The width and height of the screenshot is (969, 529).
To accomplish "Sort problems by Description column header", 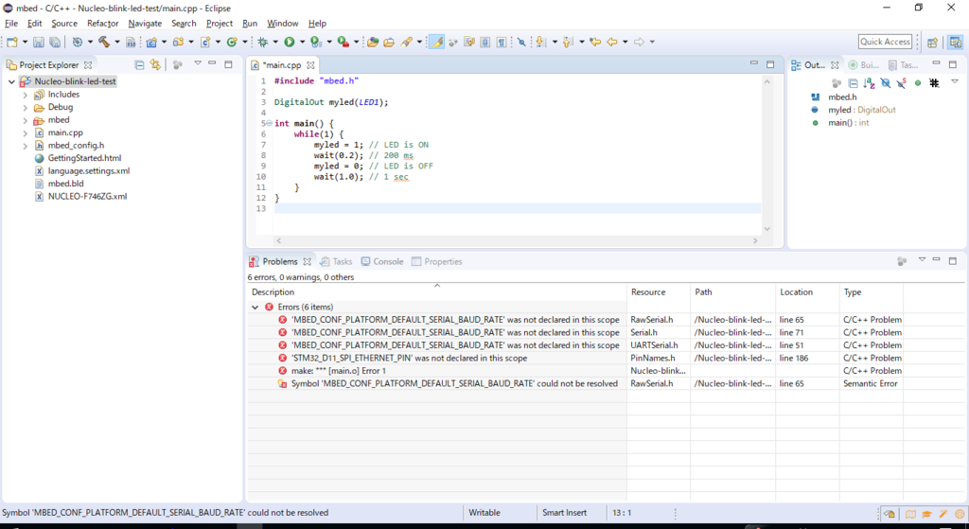I will (437, 291).
